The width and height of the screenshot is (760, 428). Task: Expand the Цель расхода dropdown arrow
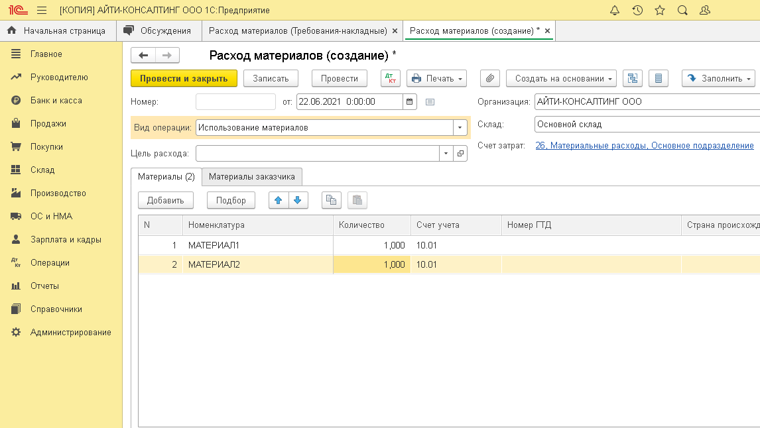445,153
